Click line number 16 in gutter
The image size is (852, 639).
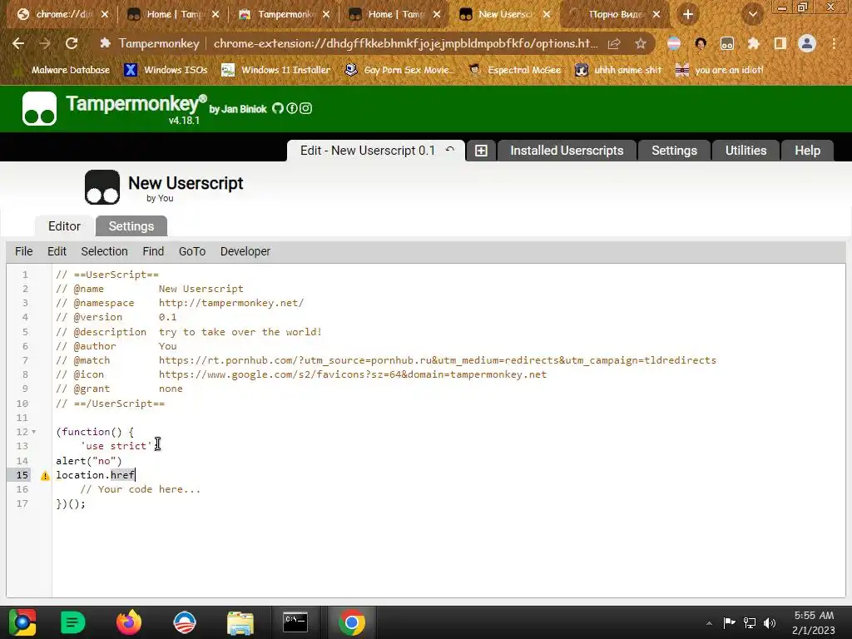click(22, 489)
